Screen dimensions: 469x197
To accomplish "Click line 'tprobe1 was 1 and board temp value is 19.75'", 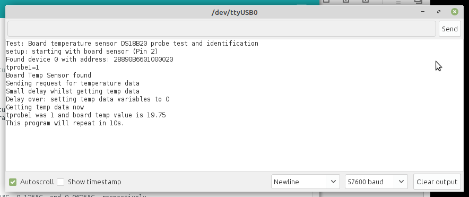I will pos(86,115).
